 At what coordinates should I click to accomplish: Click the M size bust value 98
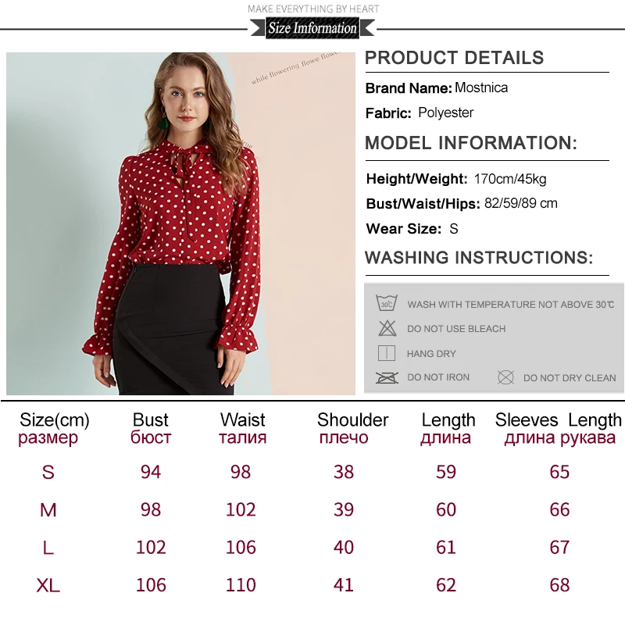pyautogui.click(x=151, y=509)
